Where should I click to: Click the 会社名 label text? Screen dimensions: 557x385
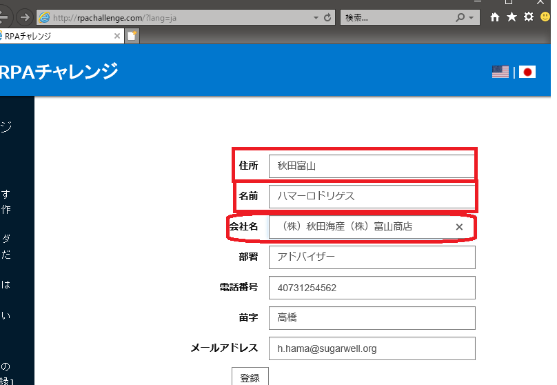point(244,226)
